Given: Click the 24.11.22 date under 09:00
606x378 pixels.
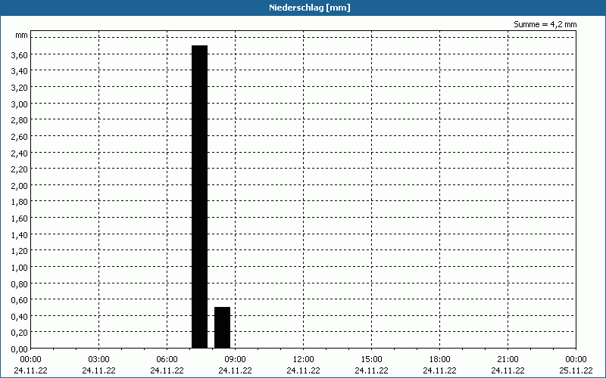Looking at the screenshot, I should [x=235, y=371].
